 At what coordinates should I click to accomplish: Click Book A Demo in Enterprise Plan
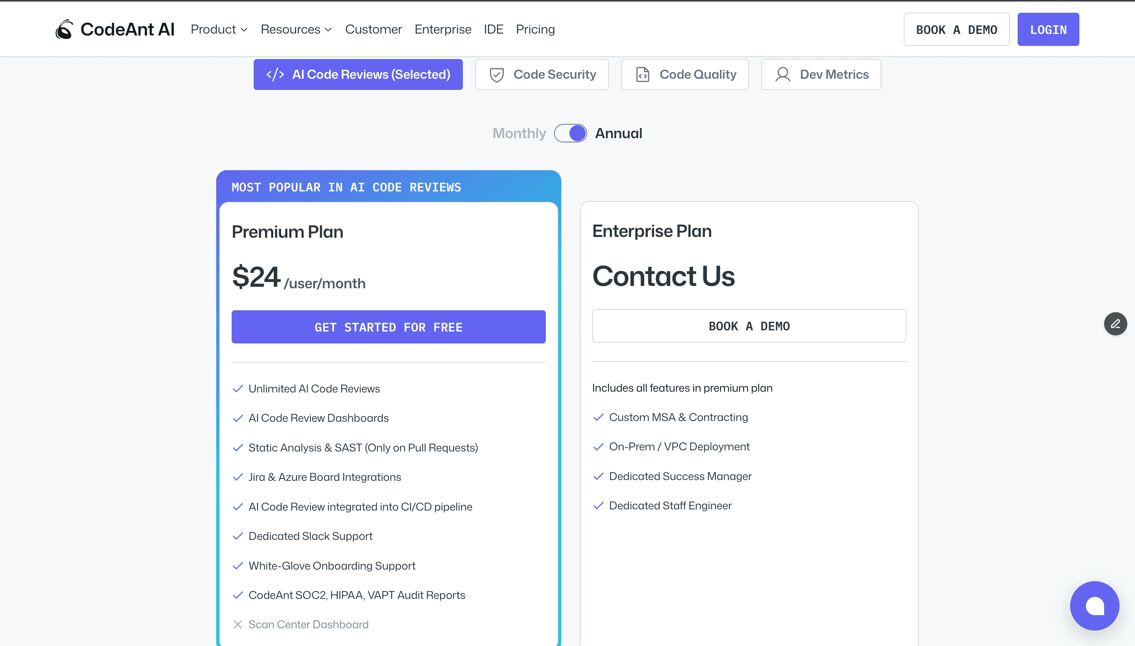(x=749, y=326)
